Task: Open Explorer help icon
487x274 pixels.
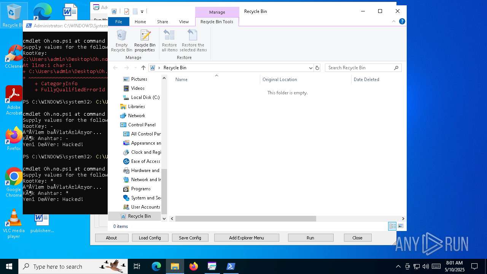Action: pyautogui.click(x=402, y=21)
